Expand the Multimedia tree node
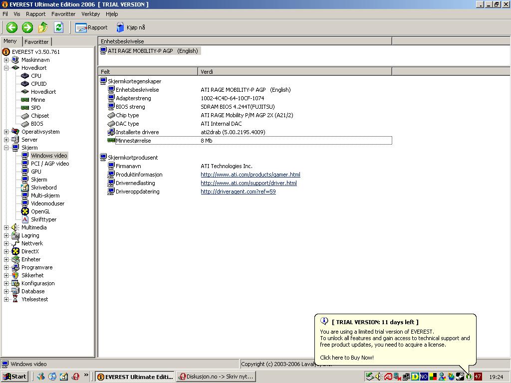Screen dimensions: 511x383 click(6, 227)
